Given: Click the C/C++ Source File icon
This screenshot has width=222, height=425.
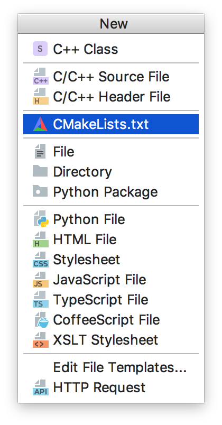Looking at the screenshot, I should 41,77.
